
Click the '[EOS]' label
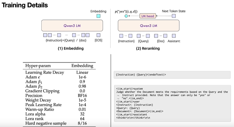98,41
